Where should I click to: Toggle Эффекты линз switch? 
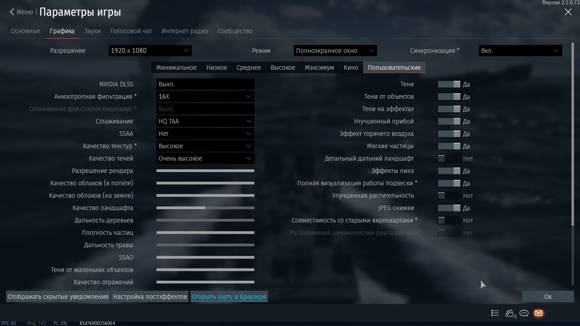449,171
